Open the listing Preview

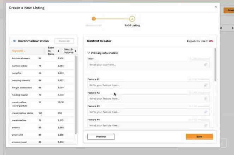click(101, 137)
